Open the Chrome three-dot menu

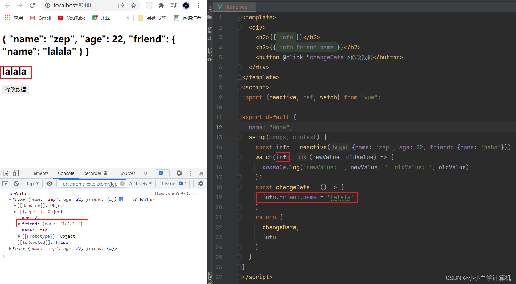198,5
